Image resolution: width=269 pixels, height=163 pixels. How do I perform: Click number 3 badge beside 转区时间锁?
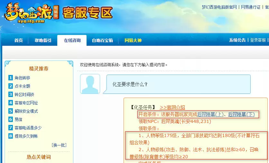click(x=11, y=94)
